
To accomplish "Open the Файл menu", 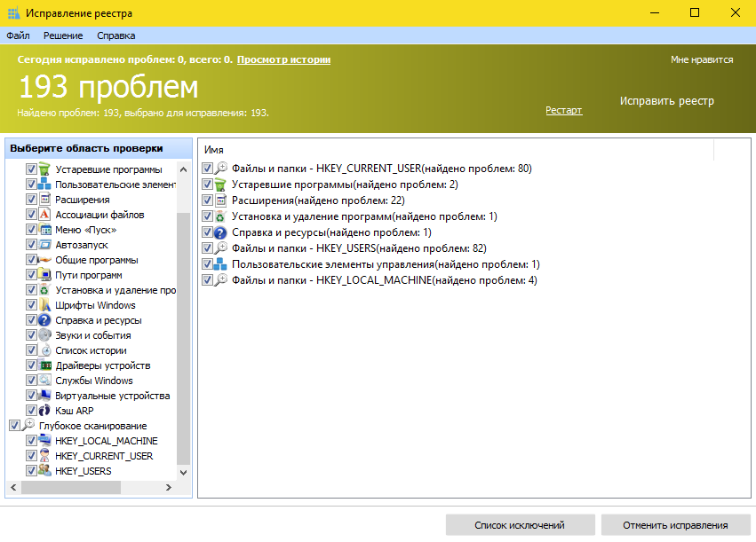I will (x=18, y=35).
